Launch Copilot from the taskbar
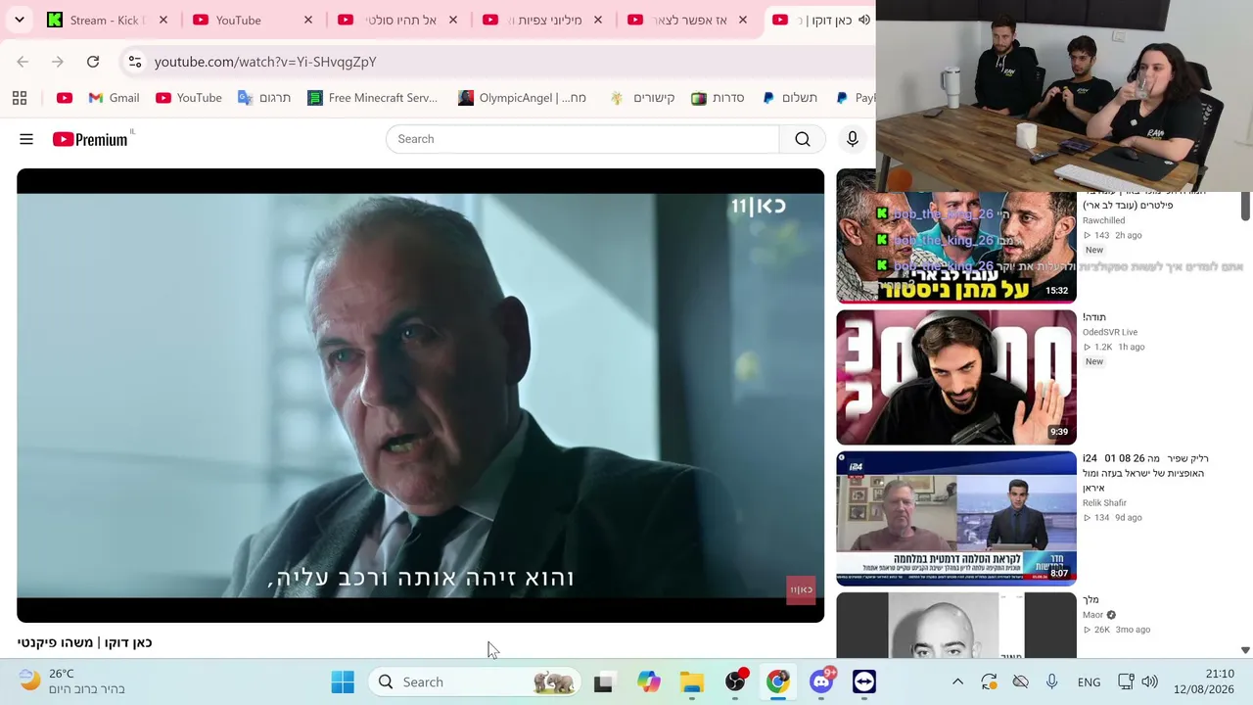 648,681
